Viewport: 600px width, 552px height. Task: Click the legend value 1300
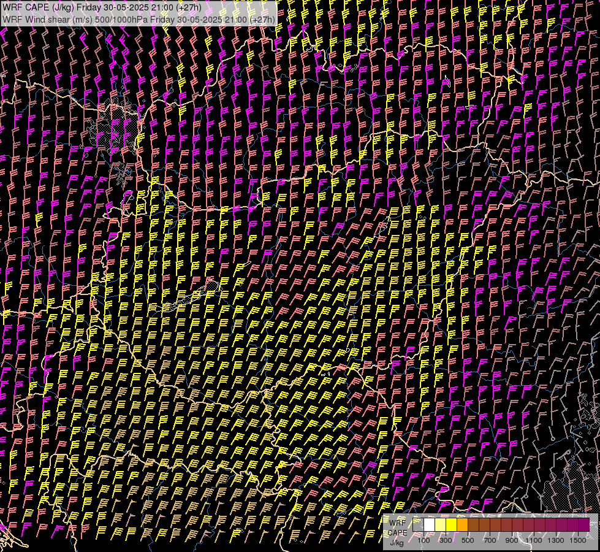pyautogui.click(x=556, y=540)
